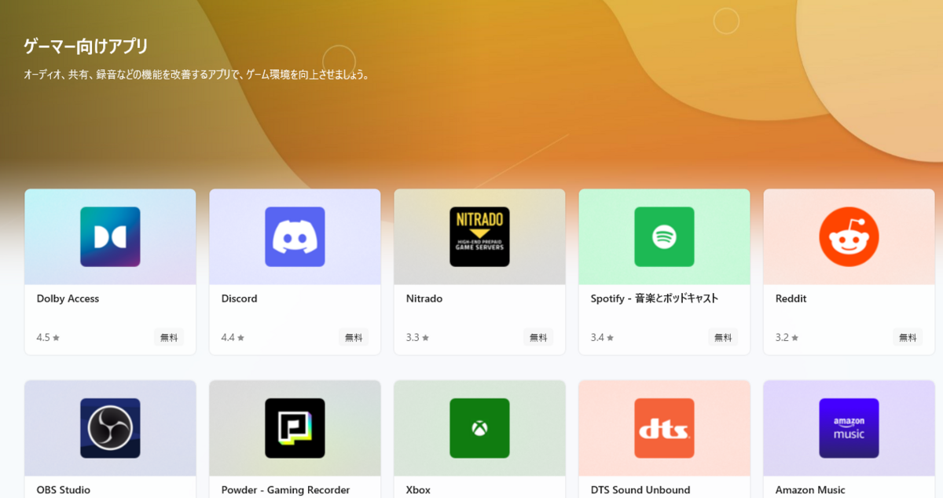Click the 4.5 rating on Dolby Access

[x=48, y=338]
